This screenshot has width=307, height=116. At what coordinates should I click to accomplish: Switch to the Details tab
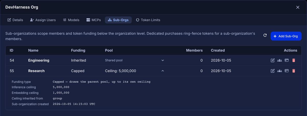click(x=15, y=20)
